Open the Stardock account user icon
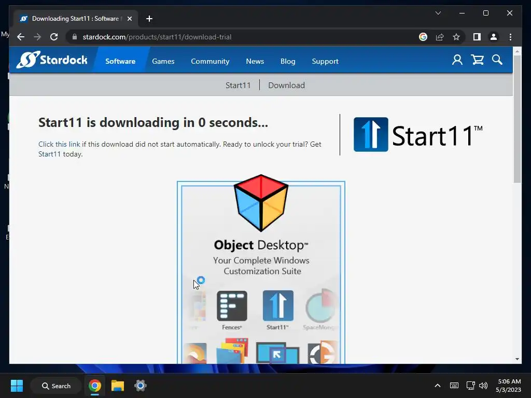This screenshot has height=398, width=531. (x=457, y=60)
